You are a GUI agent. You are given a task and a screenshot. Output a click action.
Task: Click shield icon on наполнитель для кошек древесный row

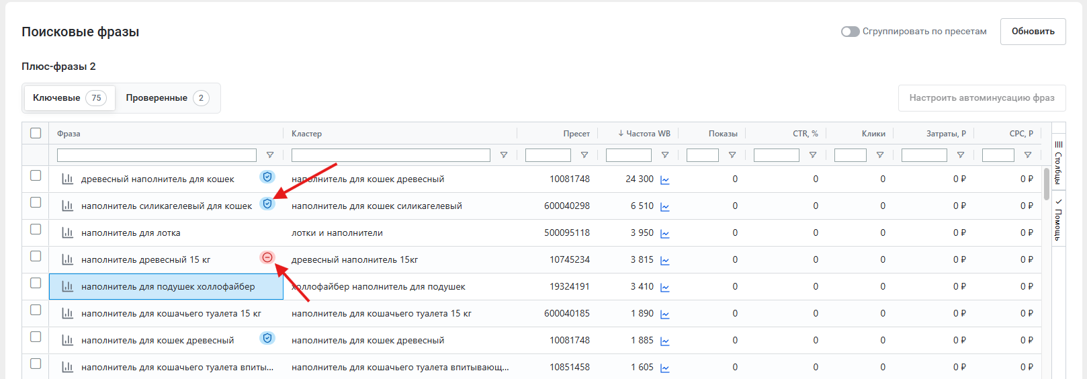tap(267, 338)
